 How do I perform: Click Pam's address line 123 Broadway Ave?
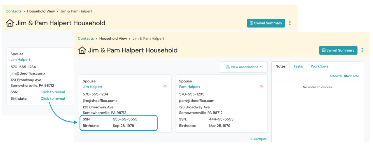click(x=195, y=107)
